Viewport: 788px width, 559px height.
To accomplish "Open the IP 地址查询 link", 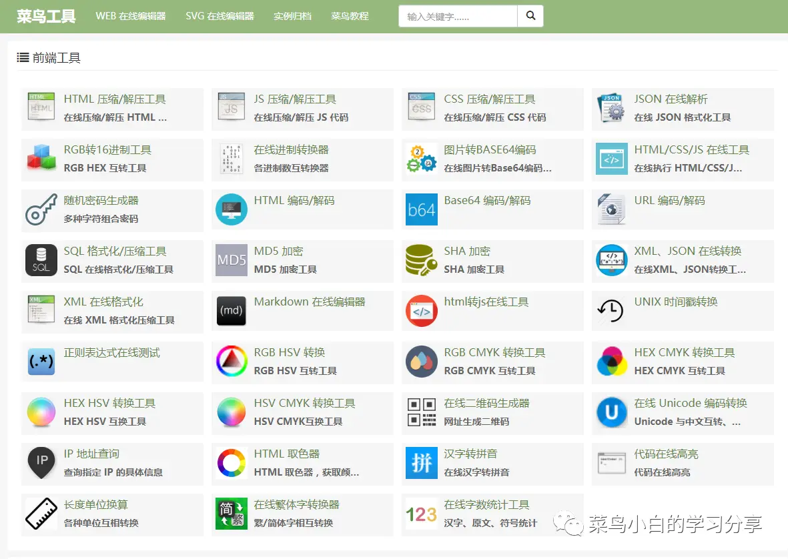I will (91, 454).
